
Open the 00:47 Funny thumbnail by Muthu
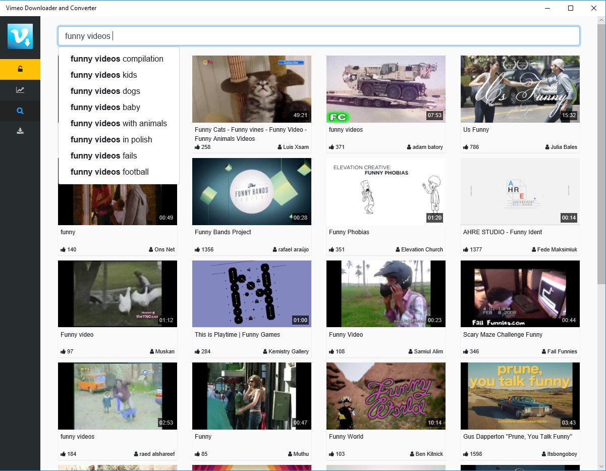252,396
